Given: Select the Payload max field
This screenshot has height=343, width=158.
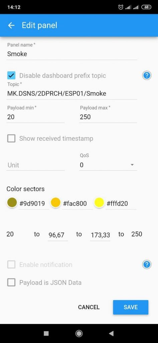Looking at the screenshot, I should [108, 117].
